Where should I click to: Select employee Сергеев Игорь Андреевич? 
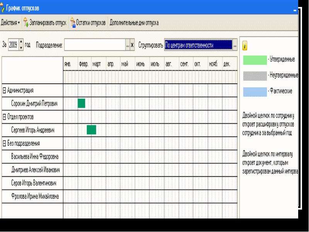pos(33,130)
